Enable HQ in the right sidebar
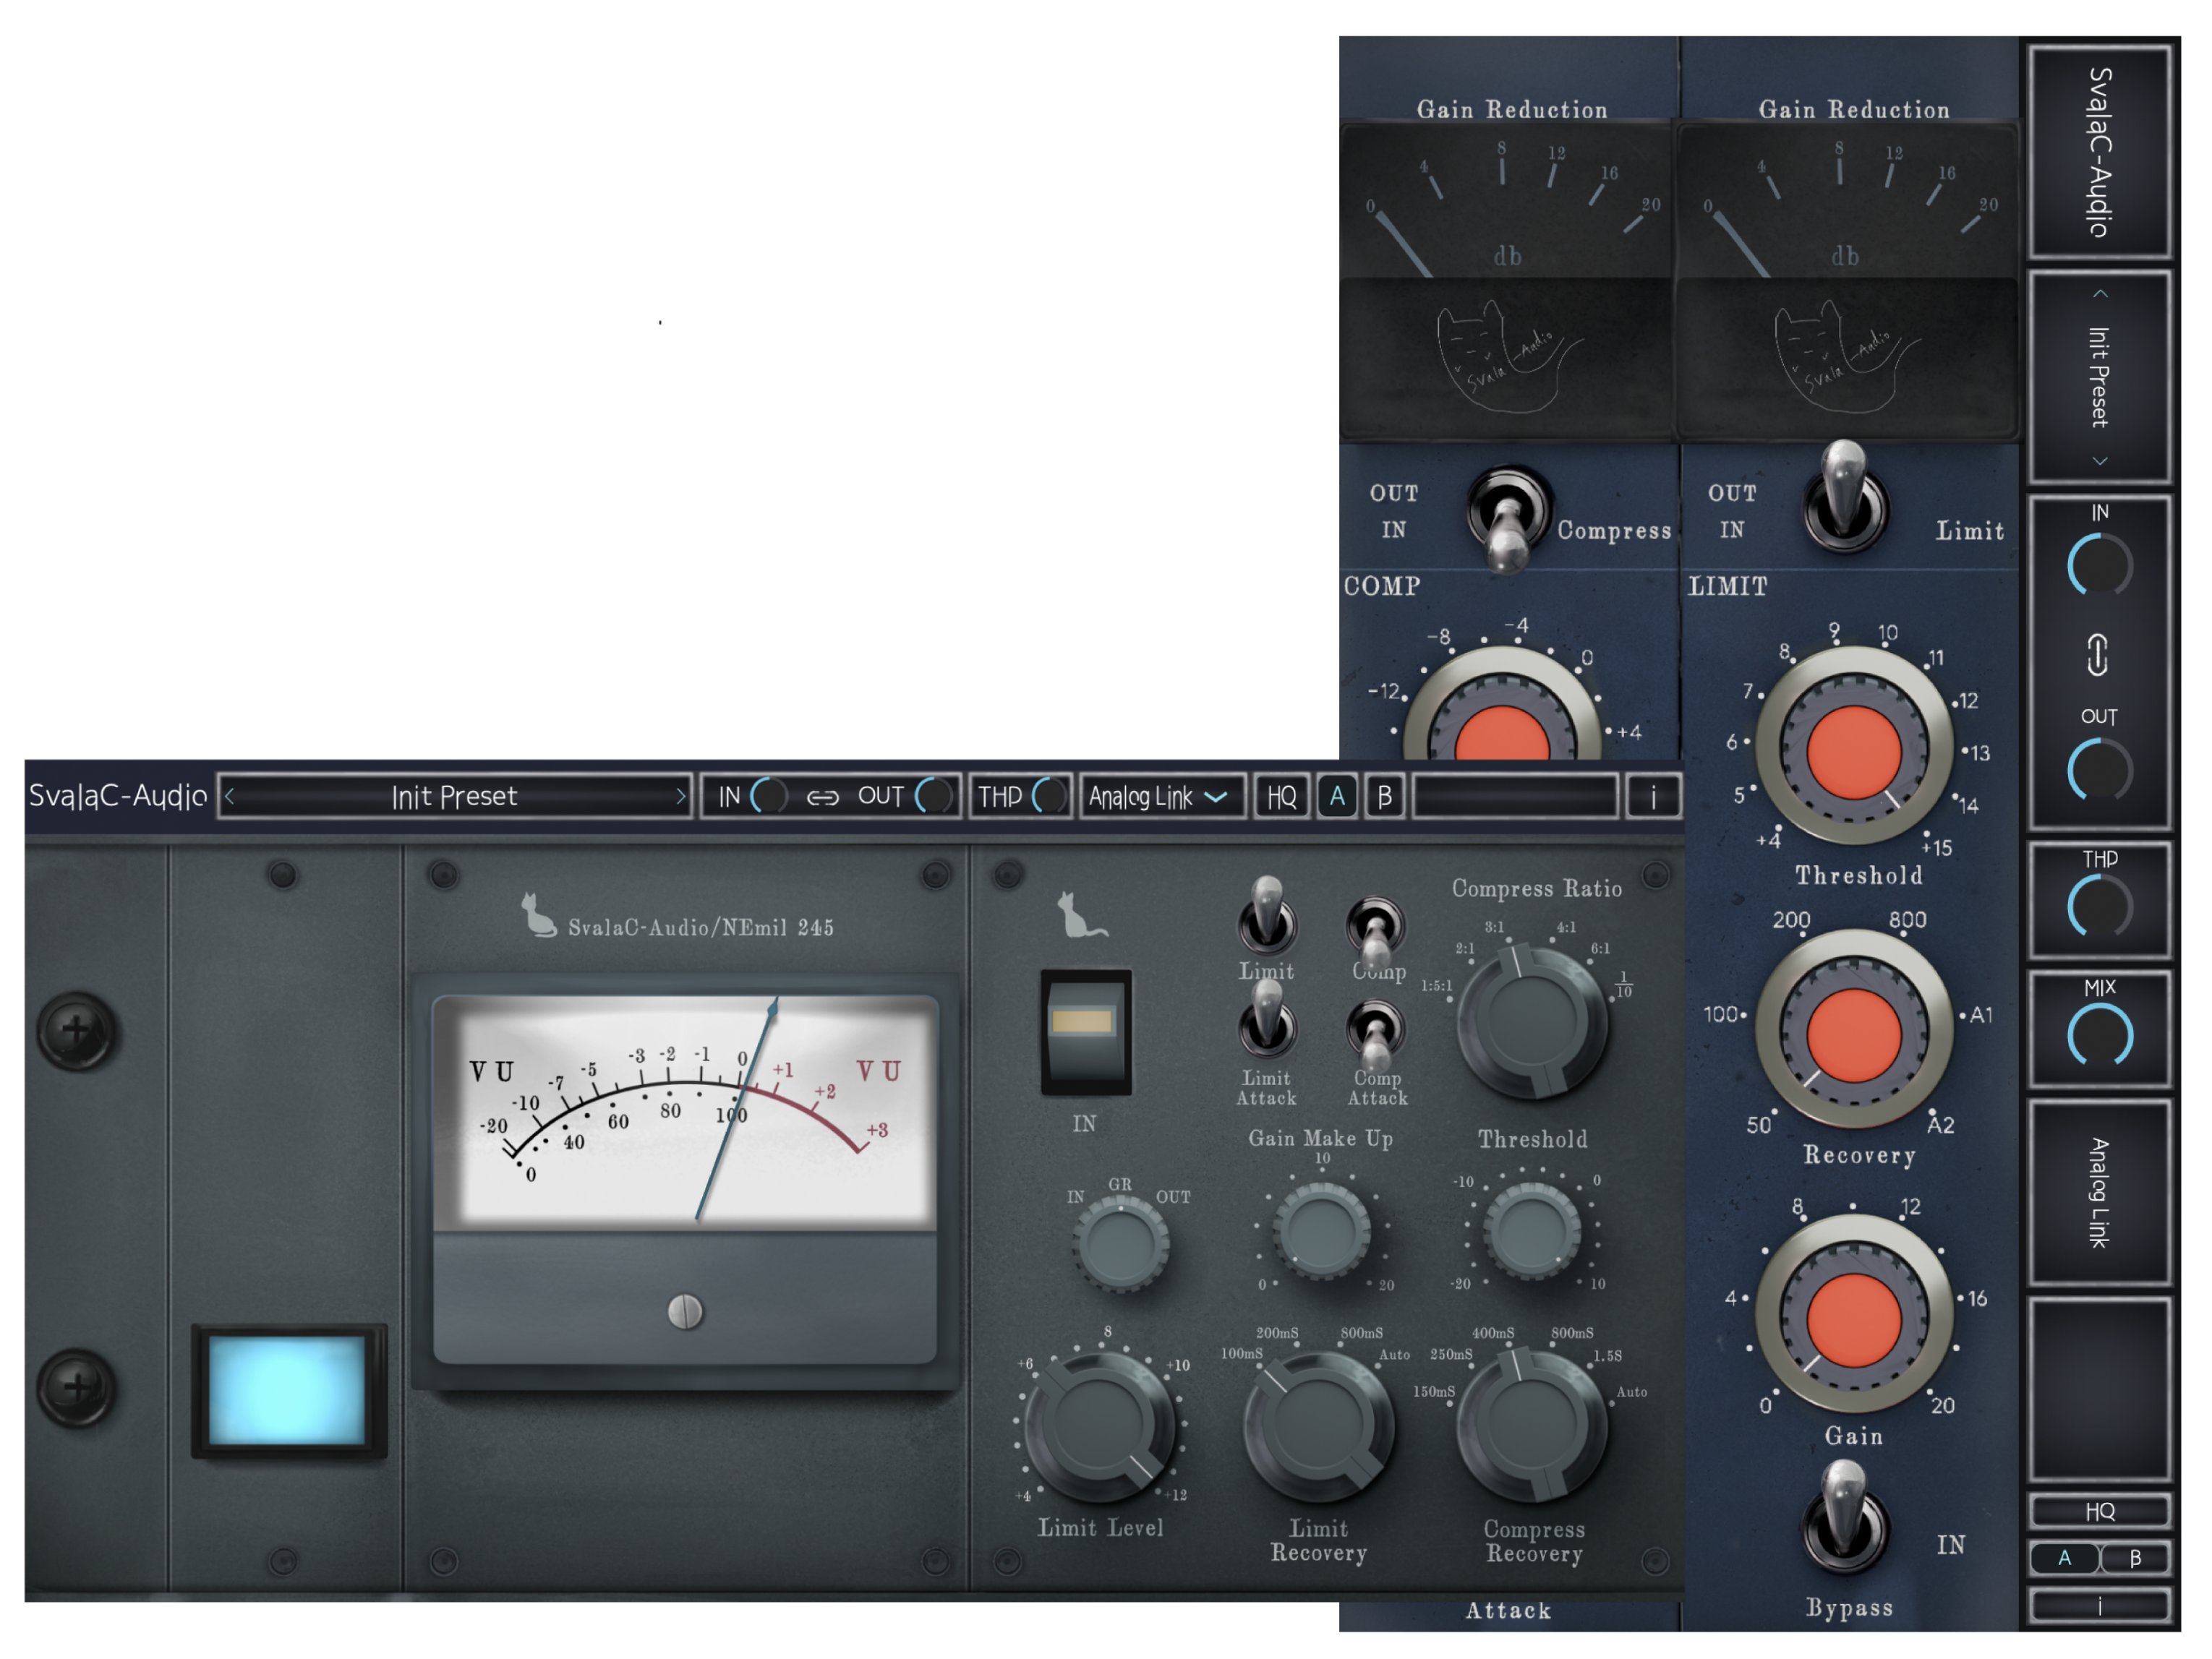 (x=2099, y=1510)
